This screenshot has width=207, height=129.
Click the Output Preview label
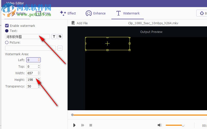click(151, 32)
